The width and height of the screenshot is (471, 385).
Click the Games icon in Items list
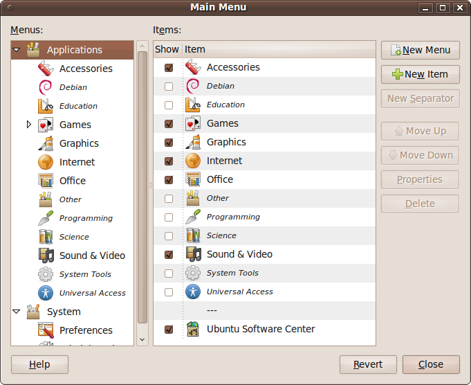(193, 123)
